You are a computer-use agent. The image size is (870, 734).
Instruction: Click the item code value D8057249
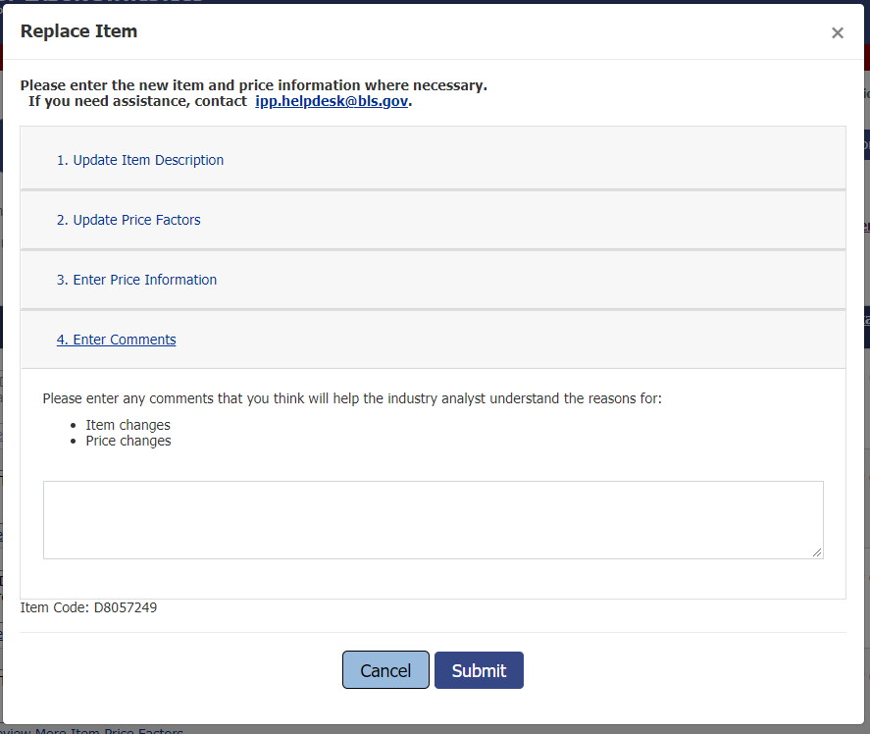click(126, 607)
